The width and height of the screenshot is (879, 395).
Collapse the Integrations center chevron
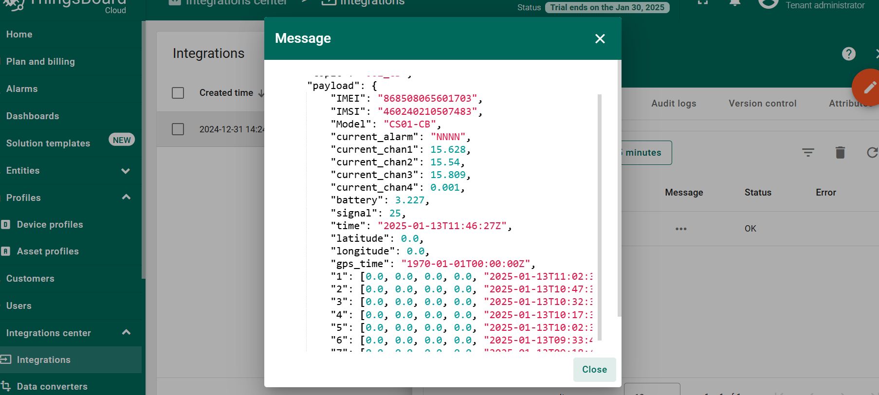(126, 332)
